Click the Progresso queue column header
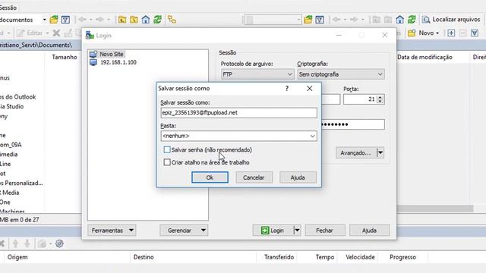 coord(402,257)
